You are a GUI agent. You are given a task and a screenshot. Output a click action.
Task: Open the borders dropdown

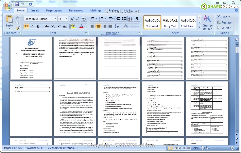coord(137,26)
